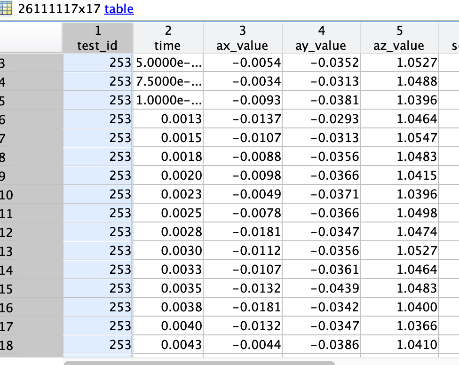The image size is (459, 365).
Task: Open the table hyperlink in the header
Action: tap(119, 9)
